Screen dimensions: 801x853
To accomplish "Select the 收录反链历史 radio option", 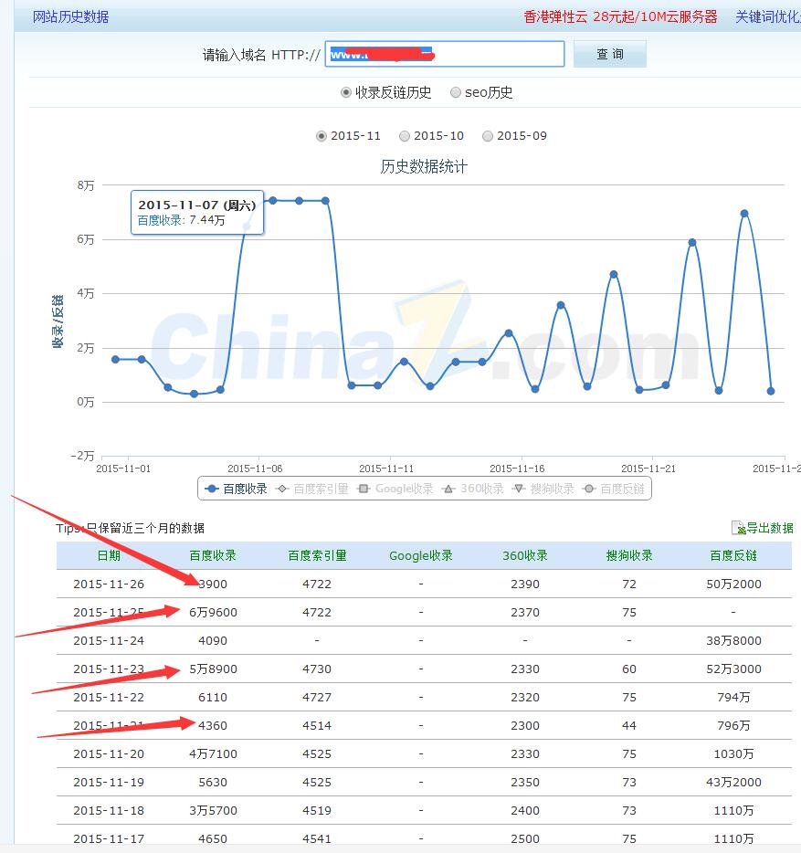I will coord(346,92).
